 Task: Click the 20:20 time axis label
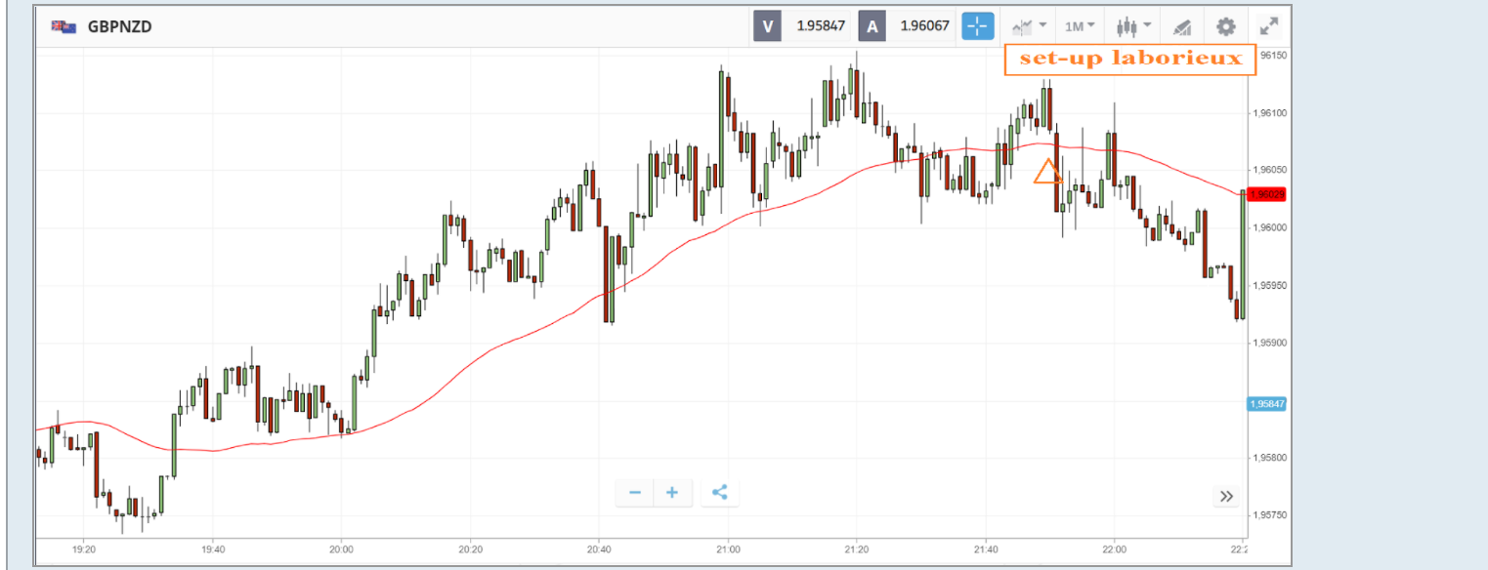pyautogui.click(x=469, y=548)
